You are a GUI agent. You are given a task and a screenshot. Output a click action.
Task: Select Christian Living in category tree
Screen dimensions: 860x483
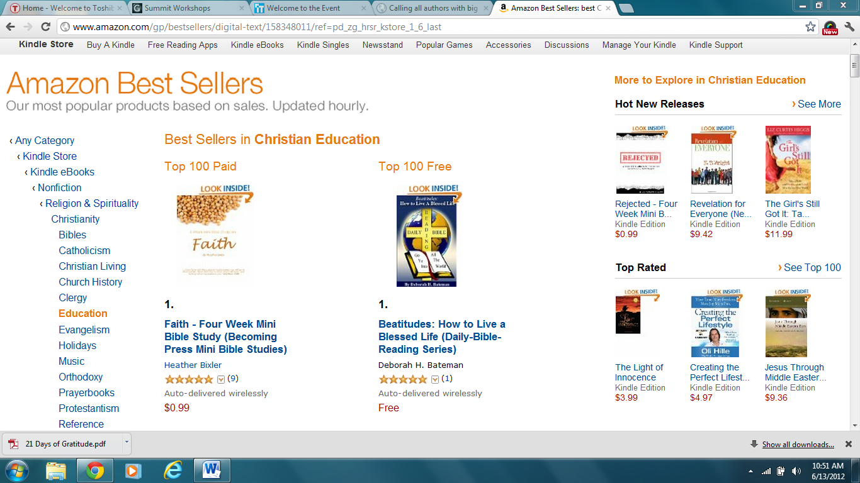click(92, 267)
